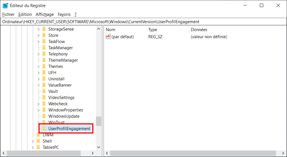
Task: Click the StorageSense folder icon
Action: tap(44, 29)
